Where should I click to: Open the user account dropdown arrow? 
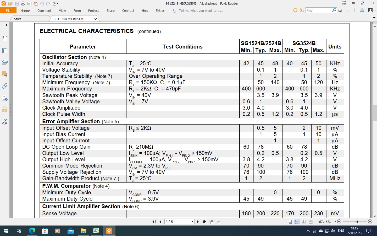coord(375,10)
